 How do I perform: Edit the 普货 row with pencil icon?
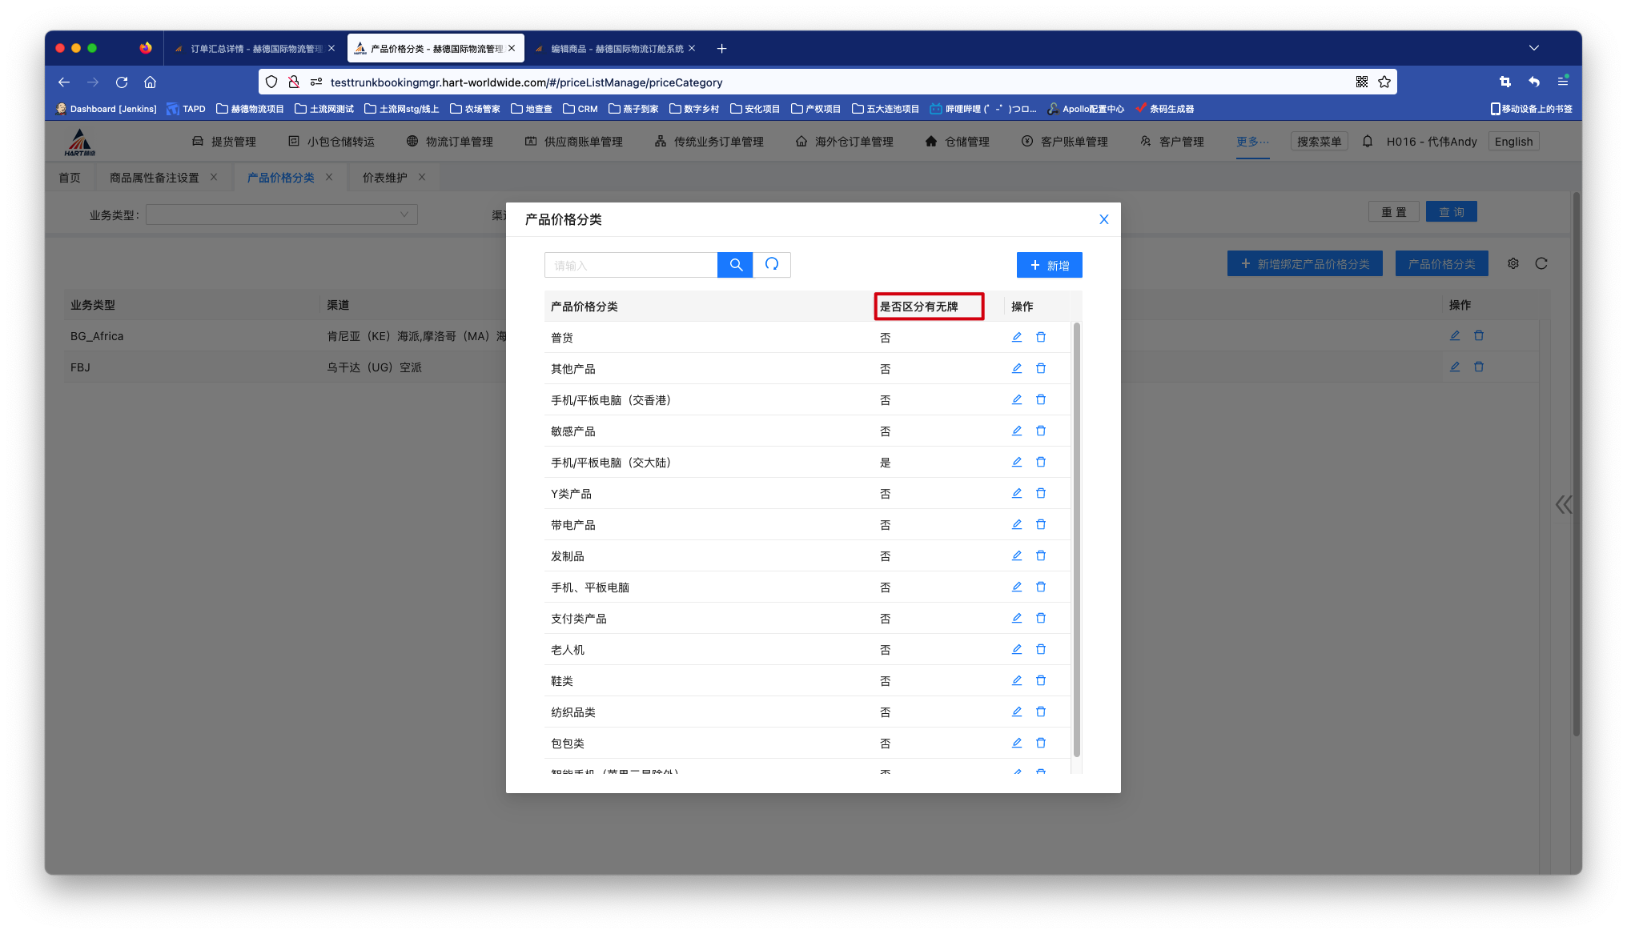[x=1017, y=337]
